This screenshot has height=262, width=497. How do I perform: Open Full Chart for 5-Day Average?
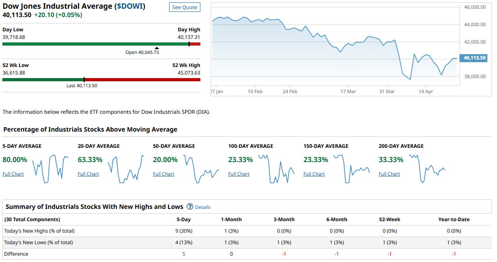13,174
